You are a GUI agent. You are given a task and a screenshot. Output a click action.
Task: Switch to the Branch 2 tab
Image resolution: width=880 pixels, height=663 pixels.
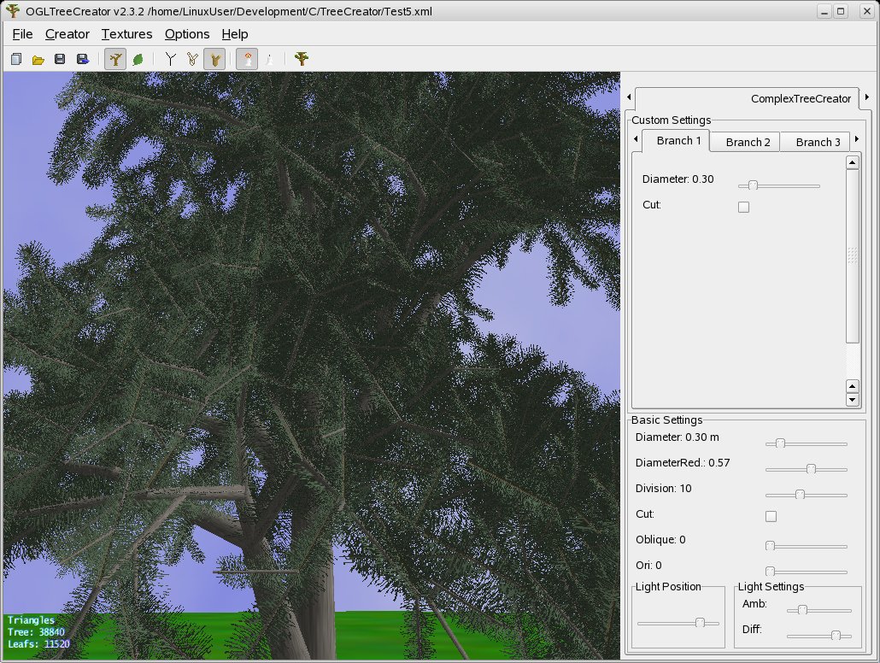[x=748, y=142]
